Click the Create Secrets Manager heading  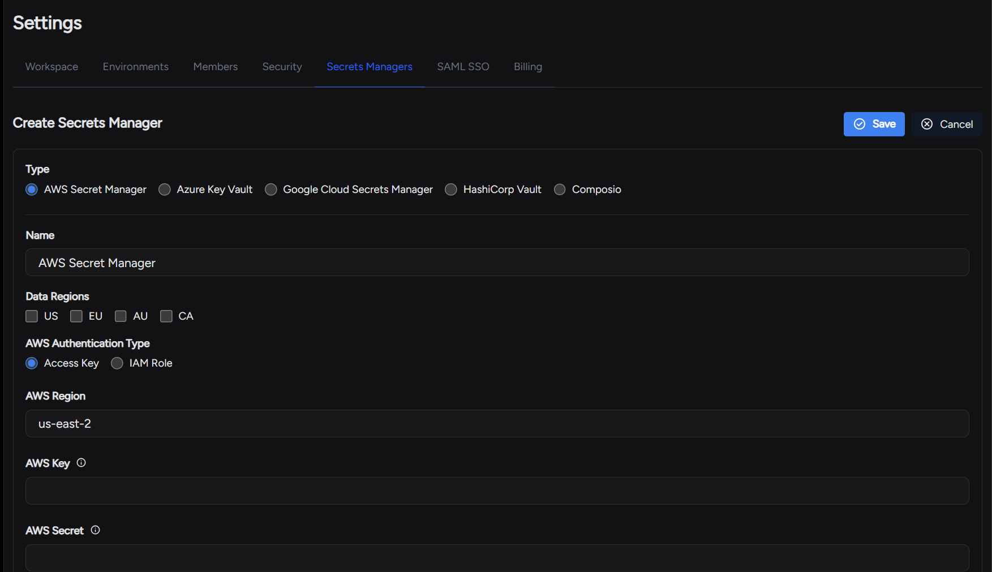(88, 123)
